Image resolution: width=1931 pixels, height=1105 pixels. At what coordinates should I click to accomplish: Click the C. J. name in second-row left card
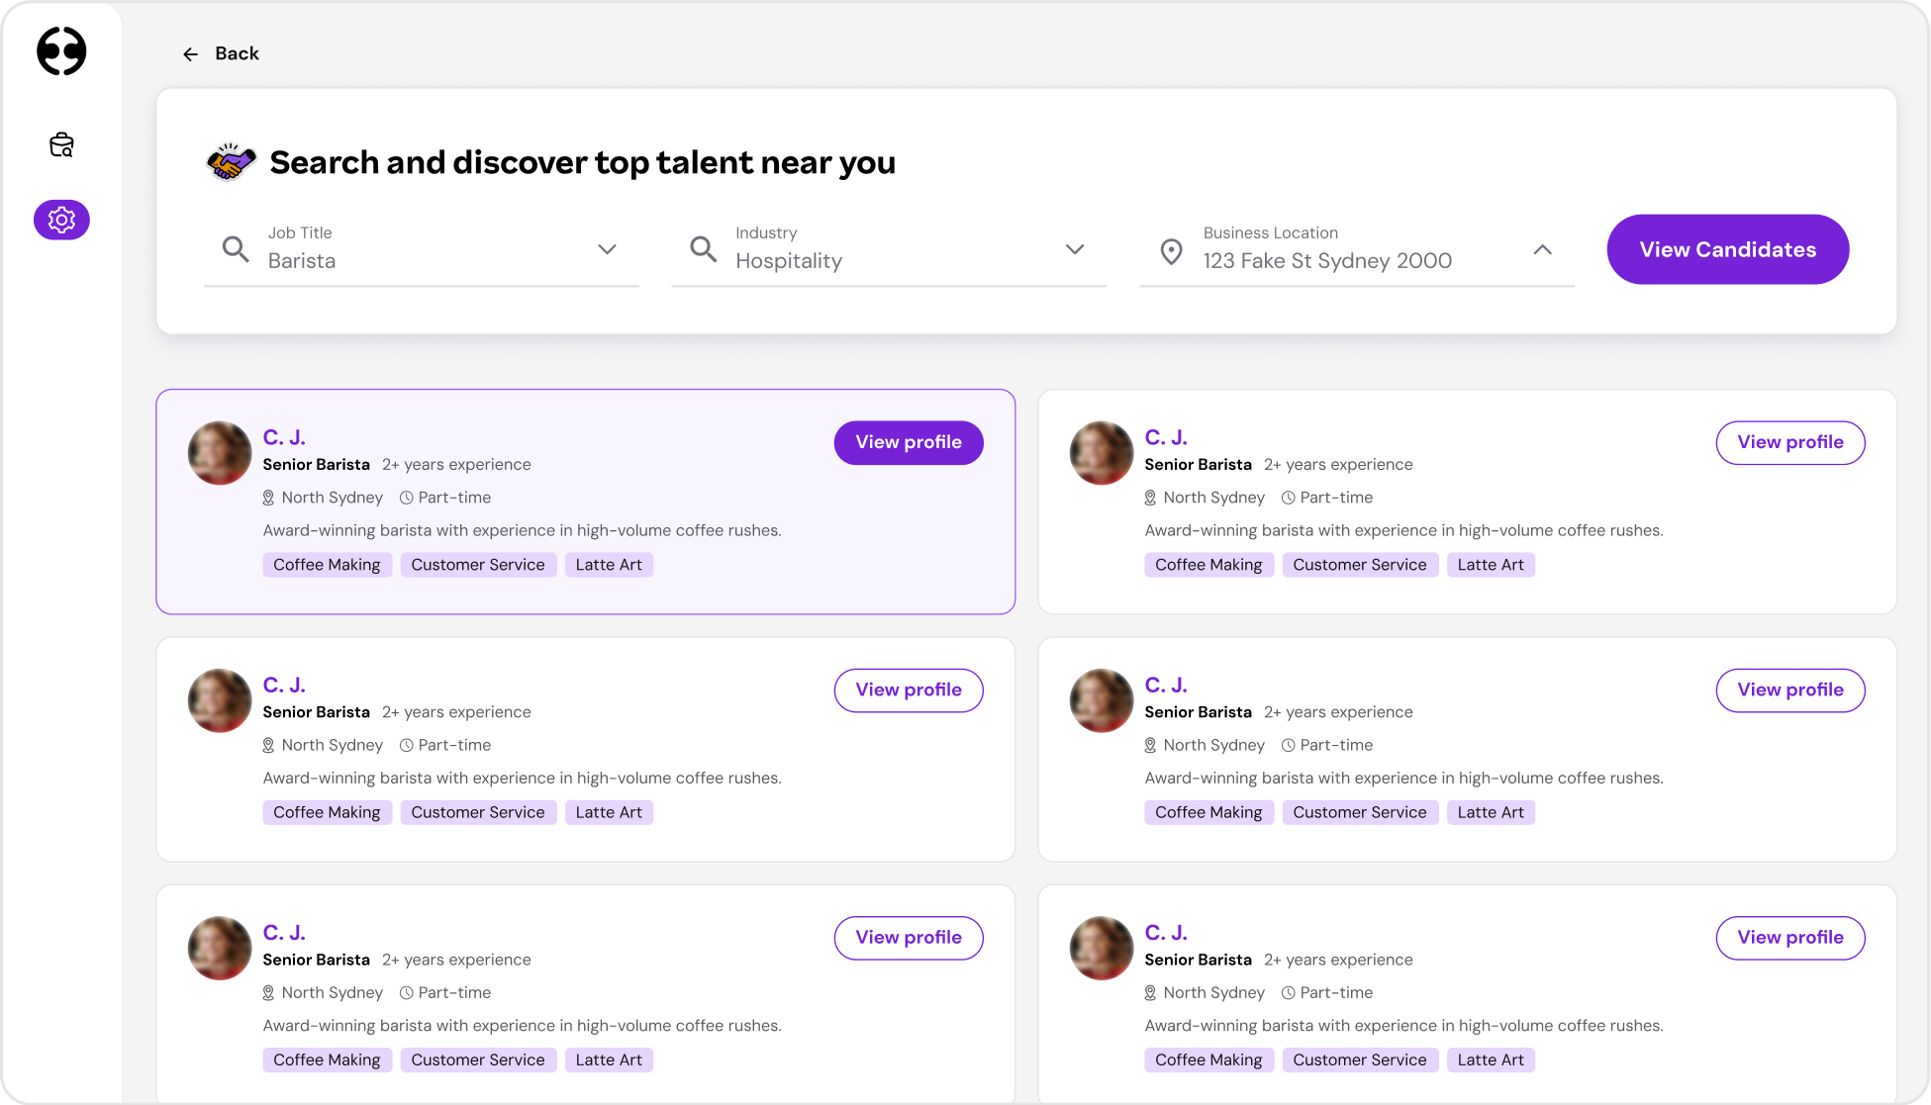284,685
